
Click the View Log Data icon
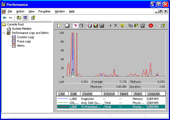(81, 26)
